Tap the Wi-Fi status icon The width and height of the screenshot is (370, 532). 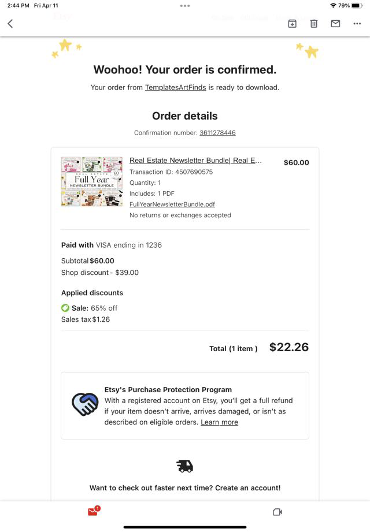pyautogui.click(x=333, y=5)
